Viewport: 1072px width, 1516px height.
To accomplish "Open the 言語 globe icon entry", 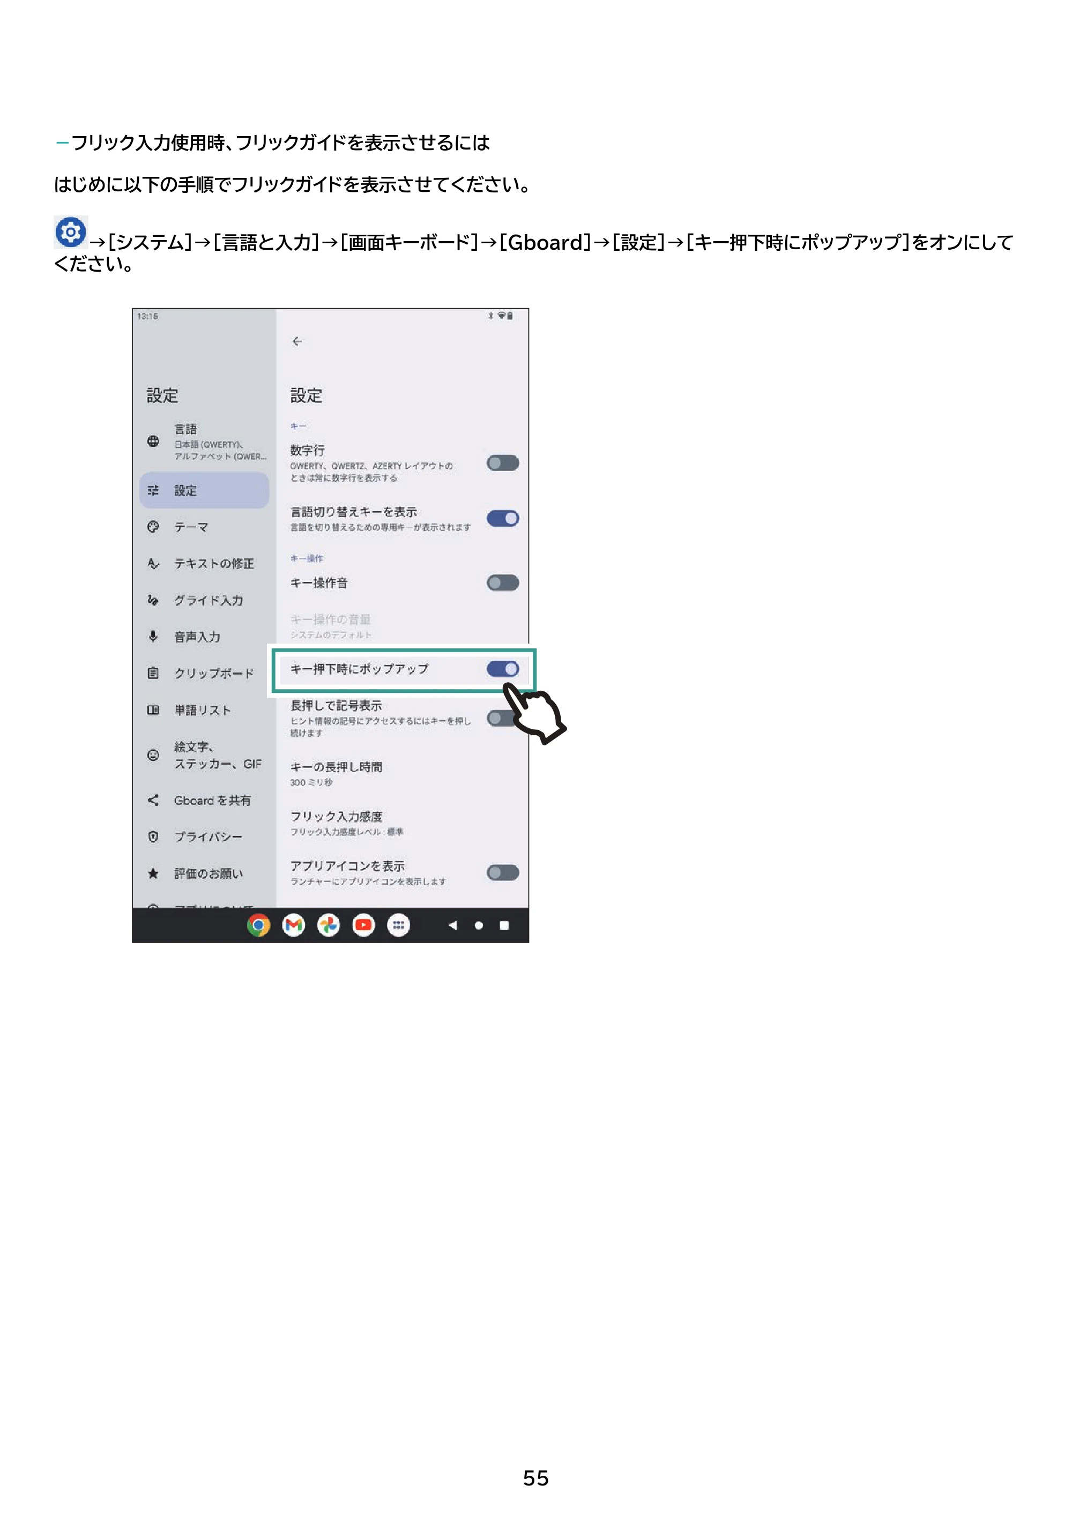I will (153, 441).
